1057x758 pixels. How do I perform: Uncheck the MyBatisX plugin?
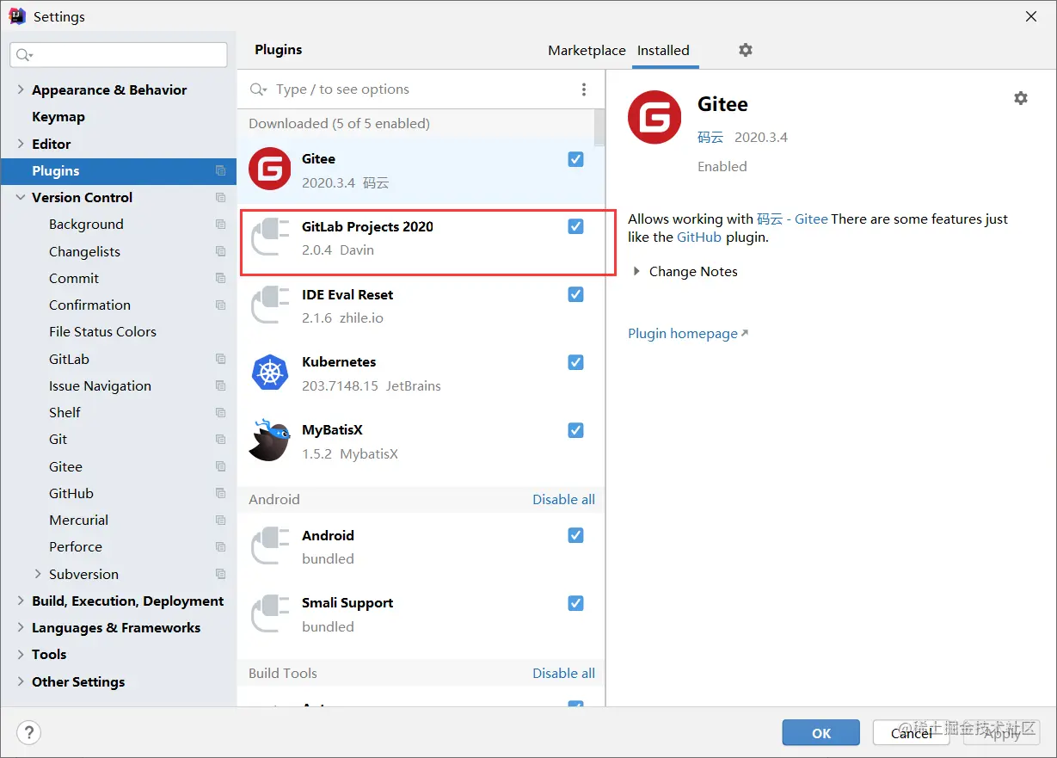pos(576,430)
